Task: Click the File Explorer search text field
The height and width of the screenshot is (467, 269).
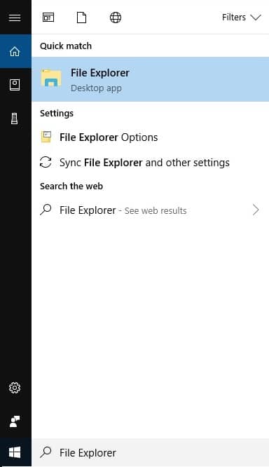Action: pyautogui.click(x=151, y=453)
